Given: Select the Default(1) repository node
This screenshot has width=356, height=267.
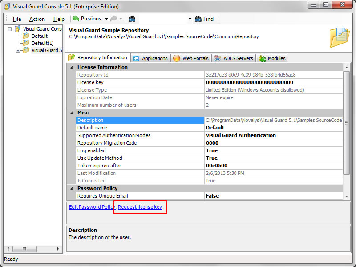Looking at the screenshot, I should tap(42, 43).
